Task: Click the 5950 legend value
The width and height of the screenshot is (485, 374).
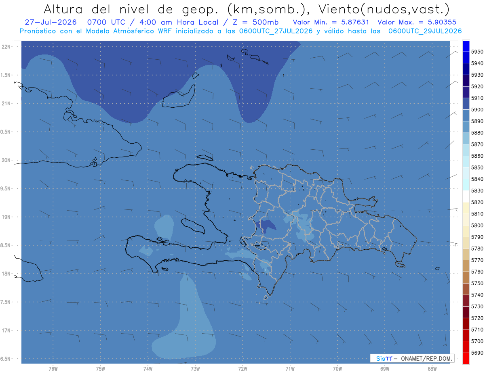Action: point(477,52)
